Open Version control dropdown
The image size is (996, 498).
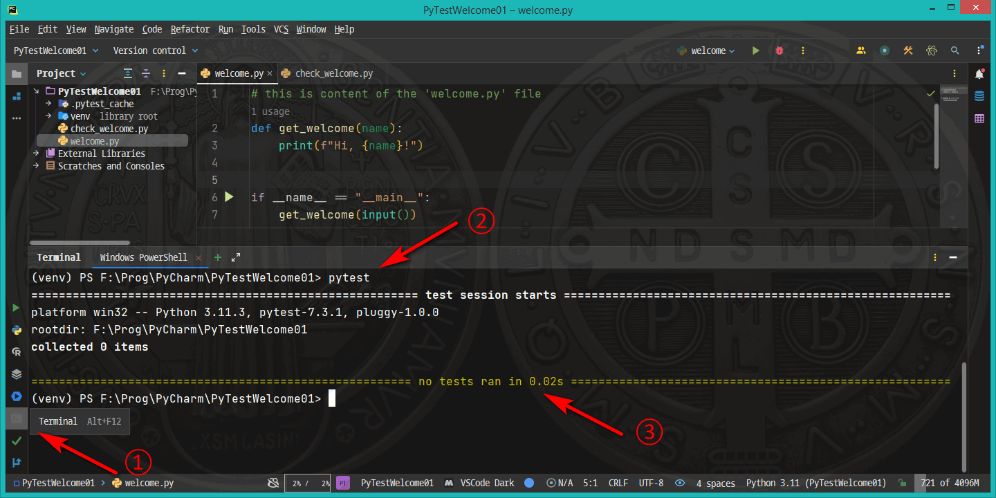(156, 50)
